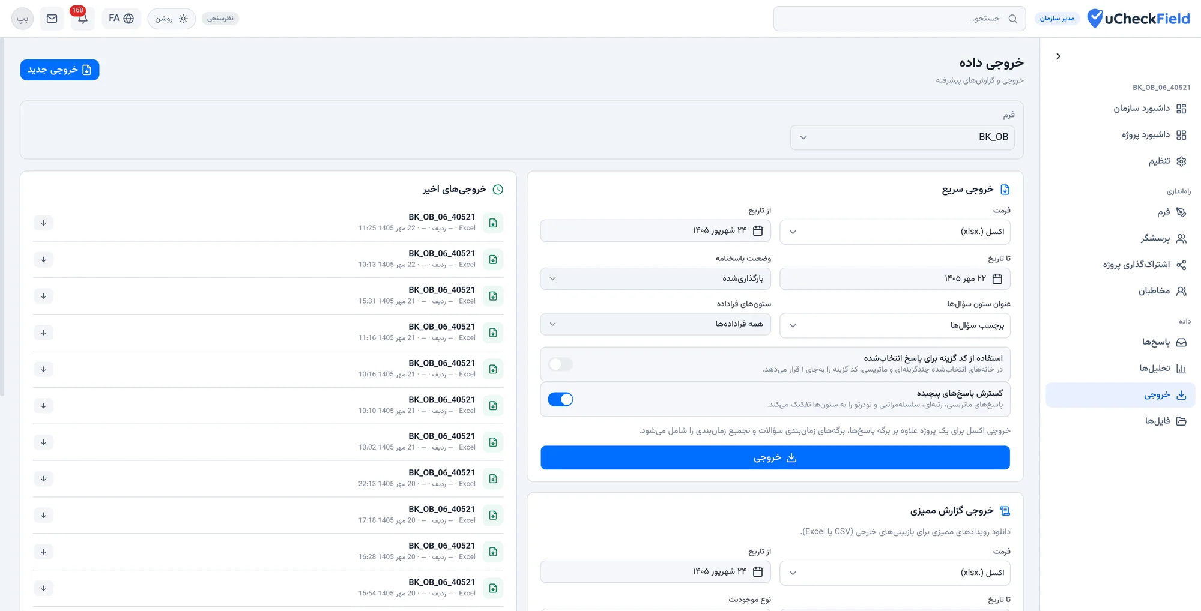Click the Excel file icon of the 17:18 export

[493, 516]
